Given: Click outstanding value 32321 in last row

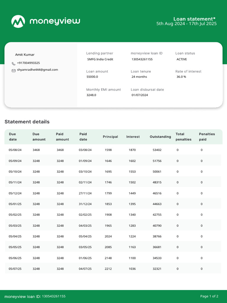Looking at the screenshot, I should pyautogui.click(x=157, y=269).
